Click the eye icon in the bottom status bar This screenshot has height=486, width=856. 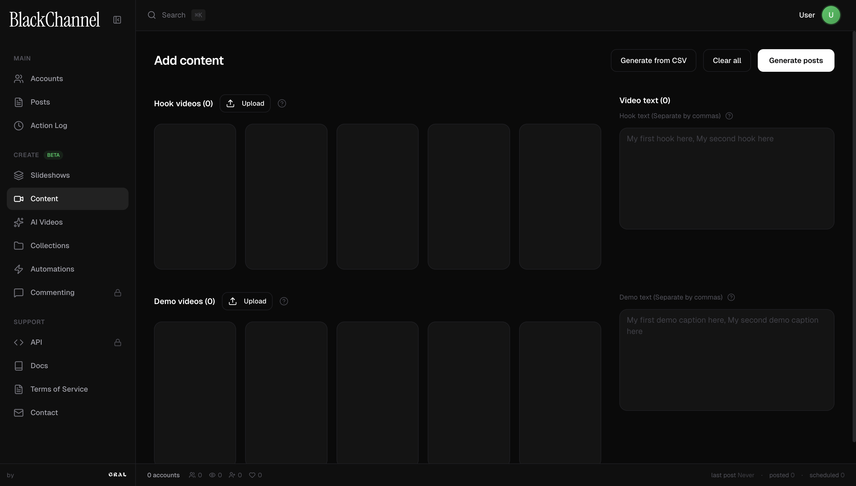[x=213, y=475]
